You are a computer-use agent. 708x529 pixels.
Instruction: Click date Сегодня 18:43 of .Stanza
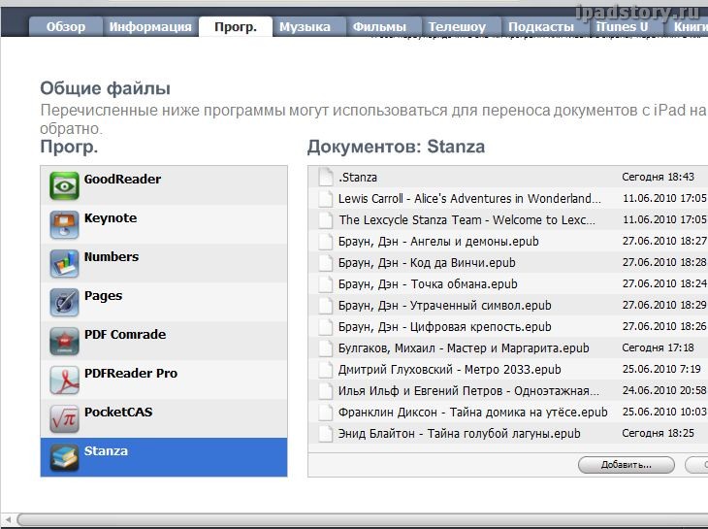658,177
